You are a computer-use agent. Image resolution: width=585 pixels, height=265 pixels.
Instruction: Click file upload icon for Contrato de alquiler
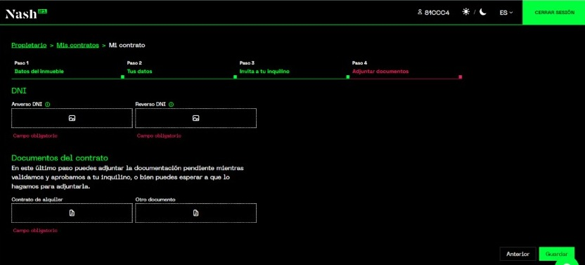(72, 213)
